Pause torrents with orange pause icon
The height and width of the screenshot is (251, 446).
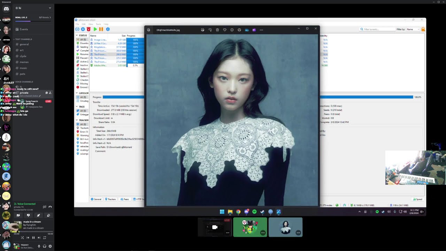[x=101, y=29]
